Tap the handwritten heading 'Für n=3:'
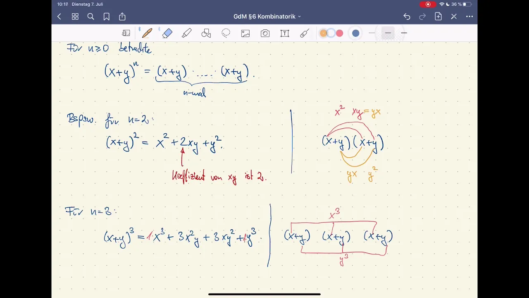Image resolution: width=529 pixels, height=298 pixels. (x=91, y=211)
